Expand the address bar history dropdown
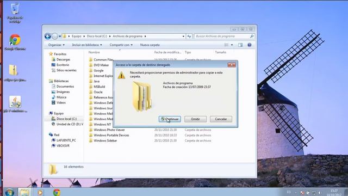 tap(183, 36)
